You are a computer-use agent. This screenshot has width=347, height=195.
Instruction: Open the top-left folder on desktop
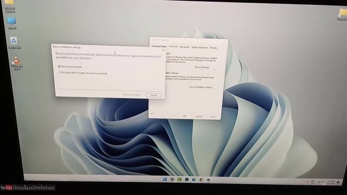point(10,5)
